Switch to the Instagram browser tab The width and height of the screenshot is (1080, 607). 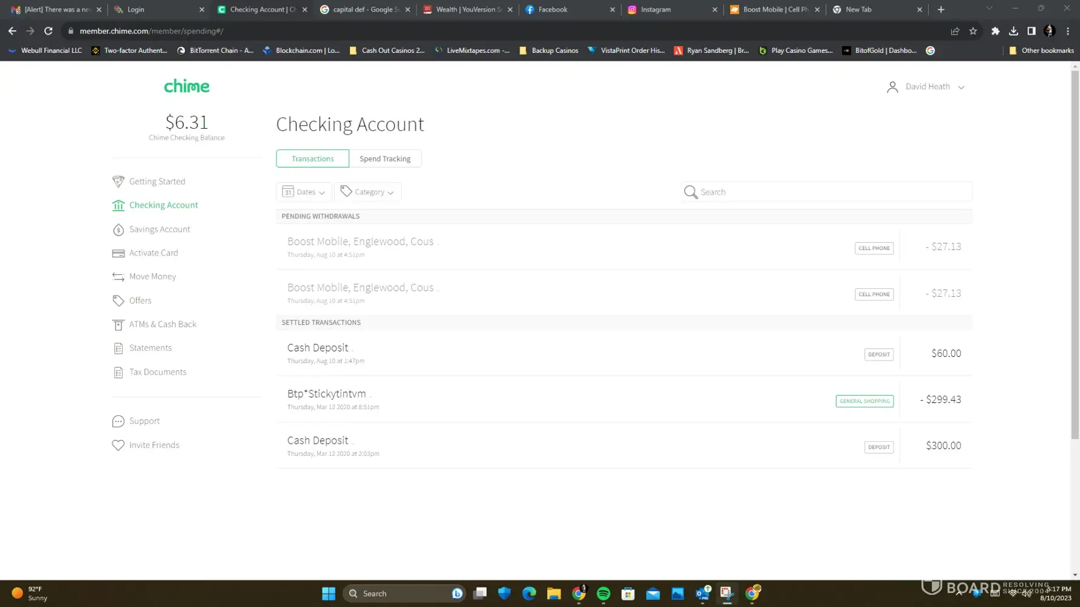(x=671, y=10)
